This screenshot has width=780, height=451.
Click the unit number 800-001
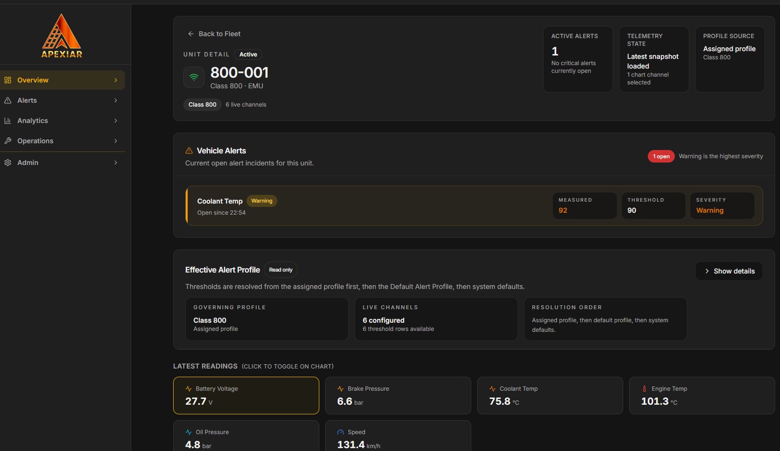(x=239, y=72)
